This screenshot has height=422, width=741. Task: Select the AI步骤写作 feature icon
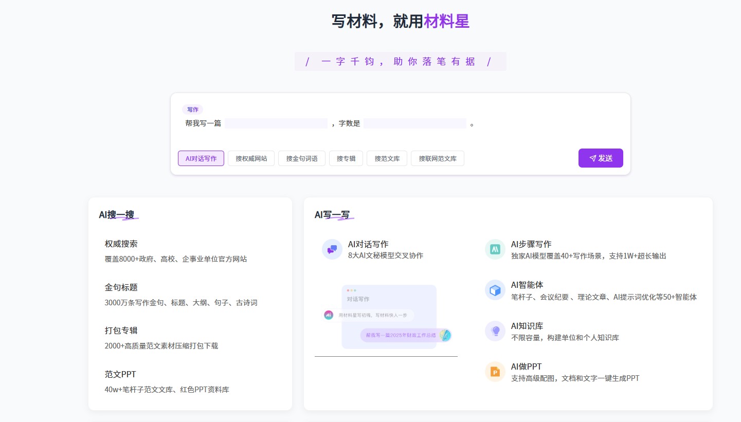[x=495, y=249]
